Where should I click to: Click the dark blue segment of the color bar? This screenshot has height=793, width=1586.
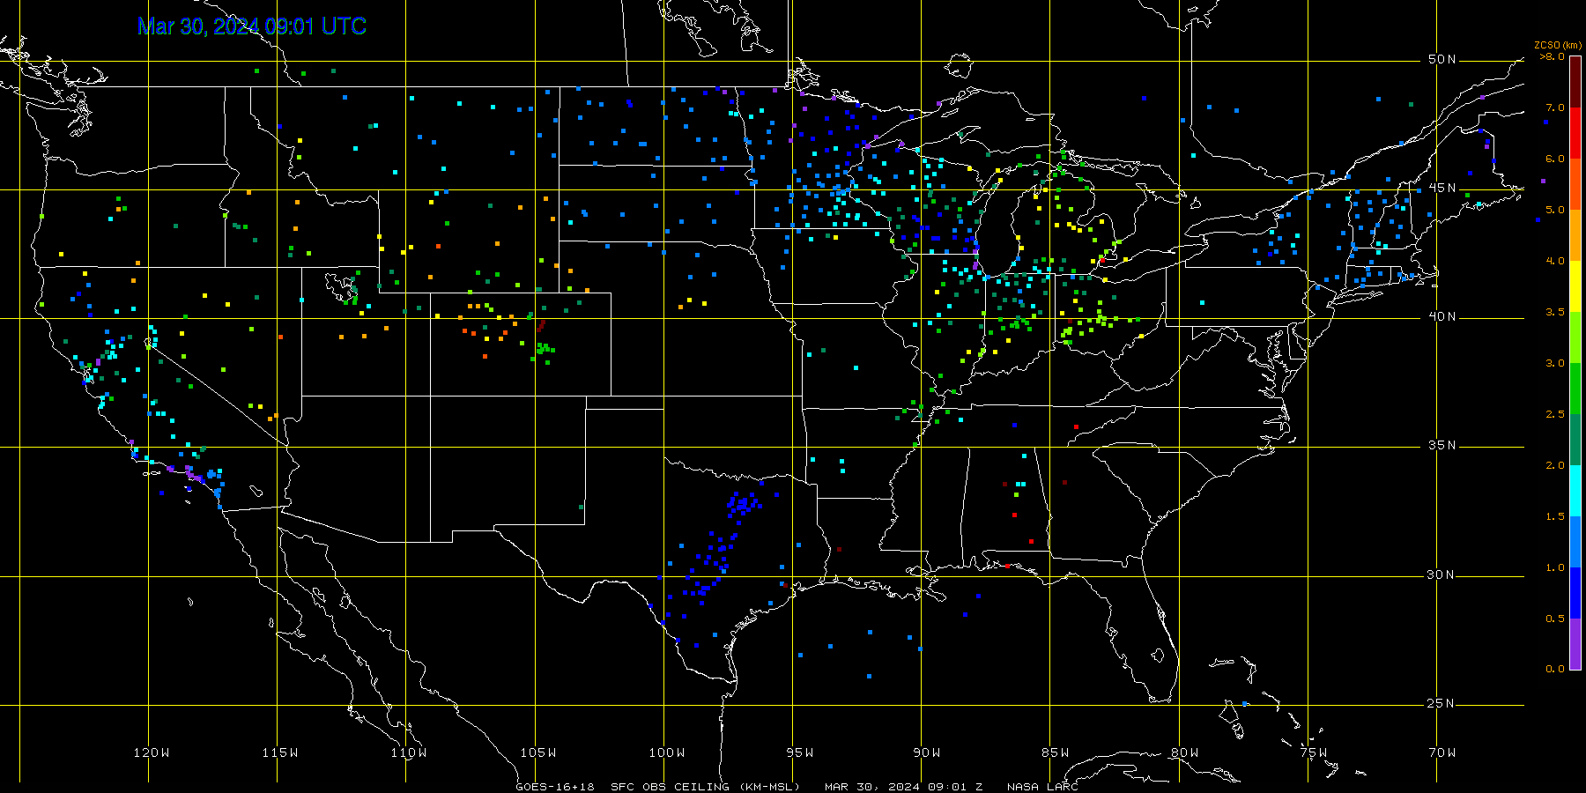(x=1575, y=593)
